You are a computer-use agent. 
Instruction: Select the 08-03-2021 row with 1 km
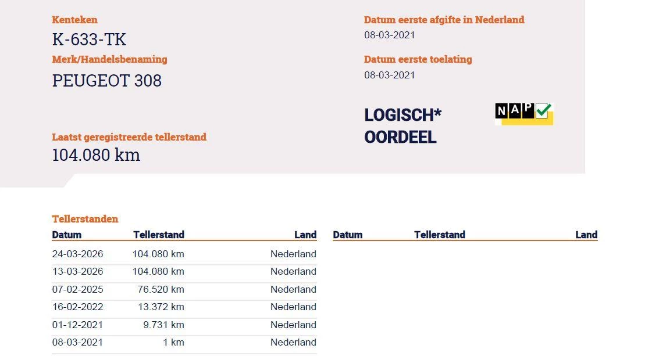pyautogui.click(x=184, y=342)
